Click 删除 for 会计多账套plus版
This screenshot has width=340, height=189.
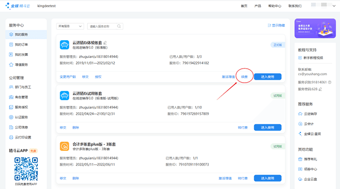76,178
